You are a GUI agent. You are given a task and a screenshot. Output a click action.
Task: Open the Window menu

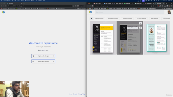click(40, 1)
